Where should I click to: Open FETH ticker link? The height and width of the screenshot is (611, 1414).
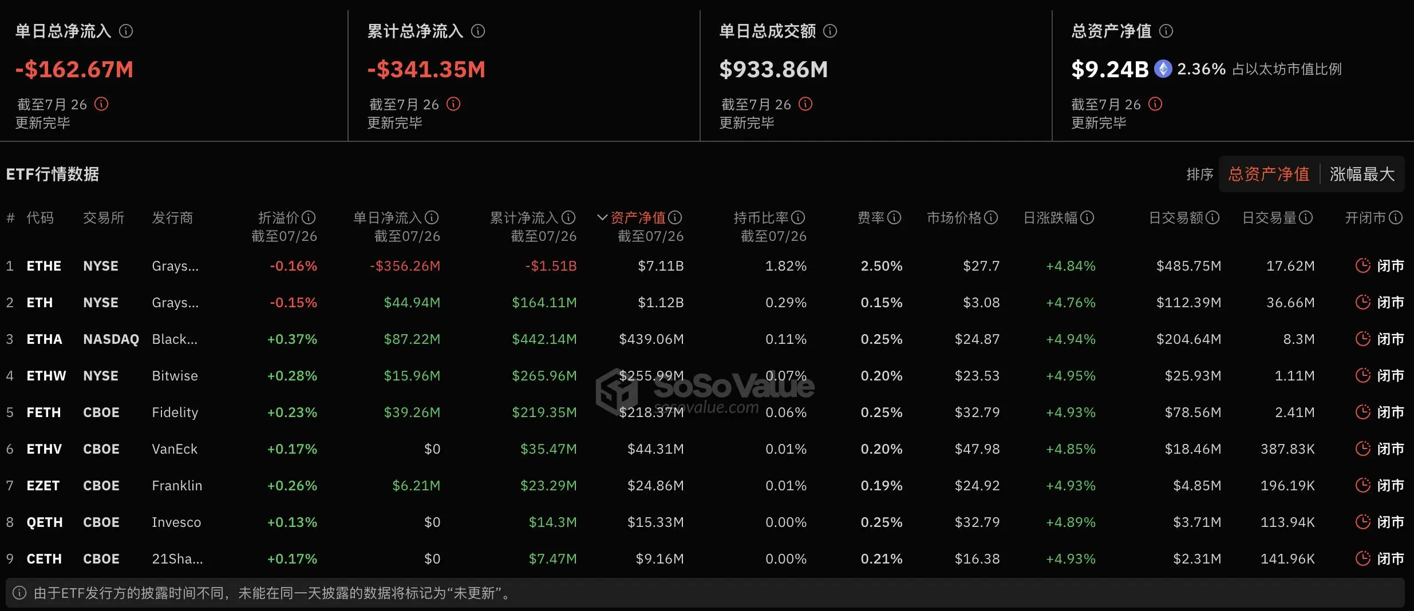44,412
